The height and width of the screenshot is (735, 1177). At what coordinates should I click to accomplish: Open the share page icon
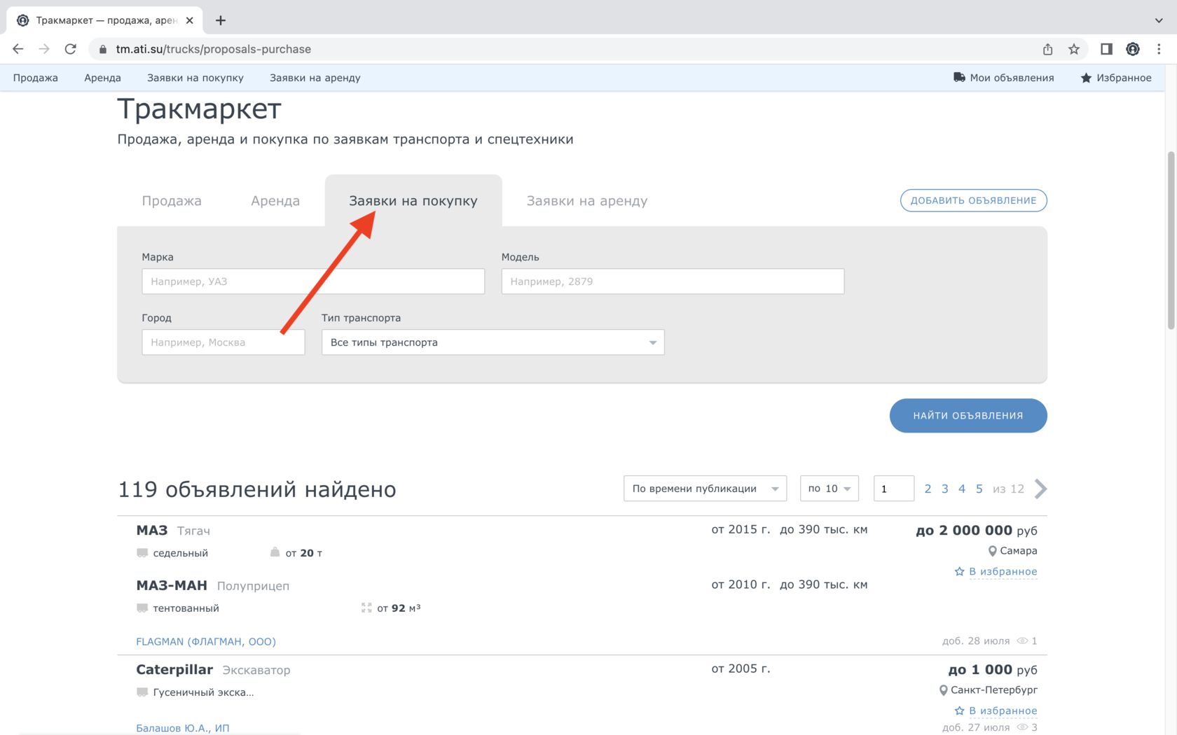click(x=1047, y=49)
